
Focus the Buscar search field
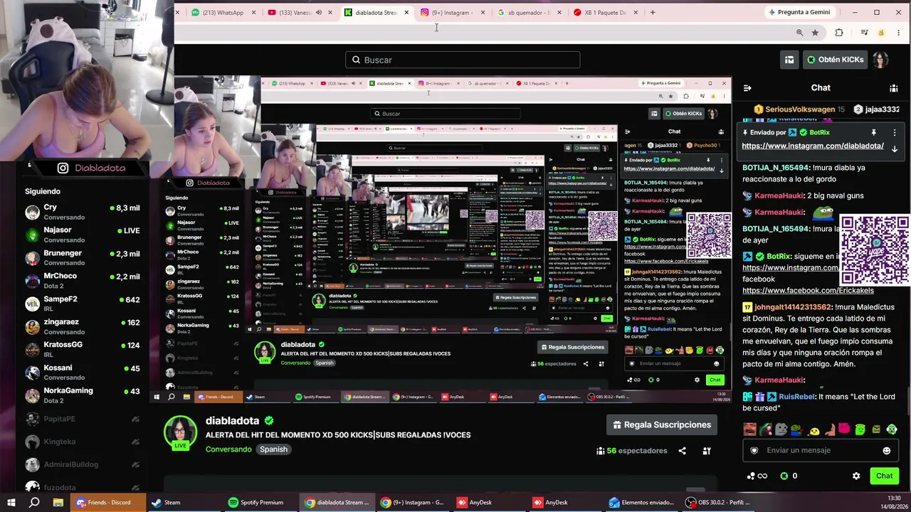click(x=463, y=60)
